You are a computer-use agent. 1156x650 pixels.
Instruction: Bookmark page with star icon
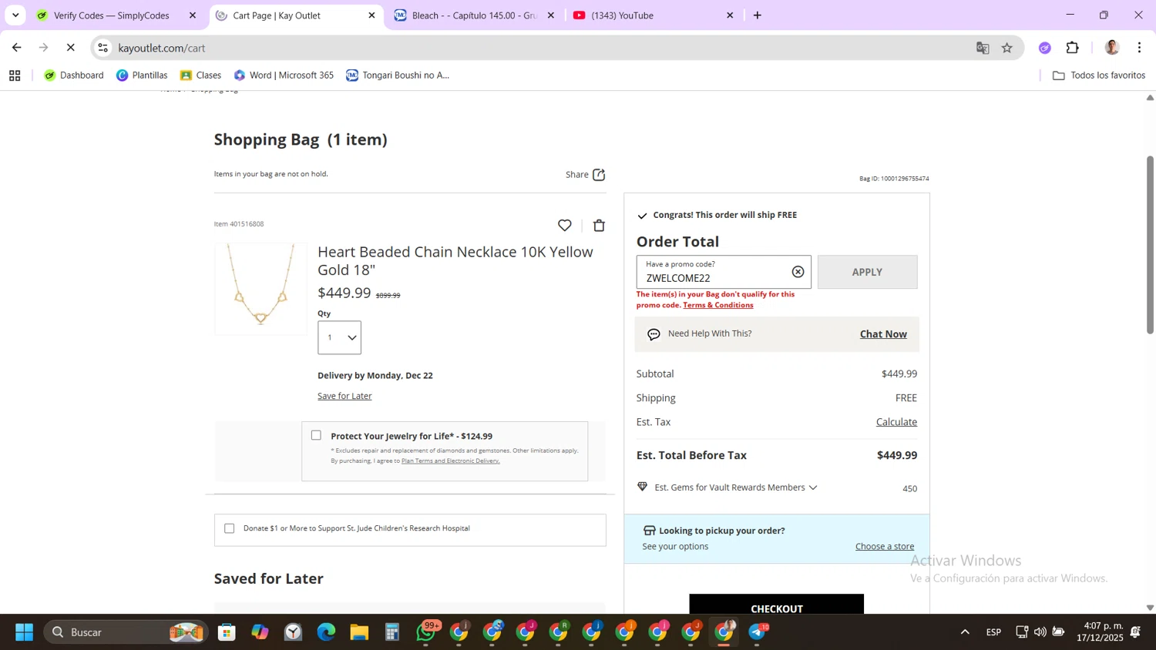[1006, 48]
